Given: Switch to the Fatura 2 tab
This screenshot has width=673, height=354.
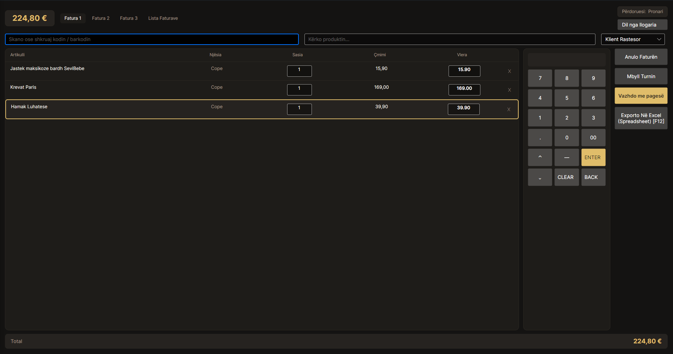Looking at the screenshot, I should coord(101,18).
